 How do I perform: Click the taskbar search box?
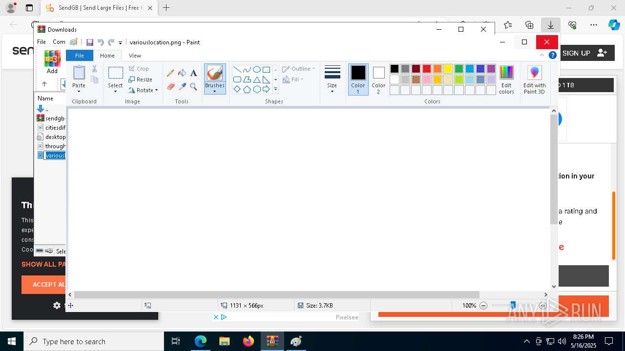tap(94, 341)
